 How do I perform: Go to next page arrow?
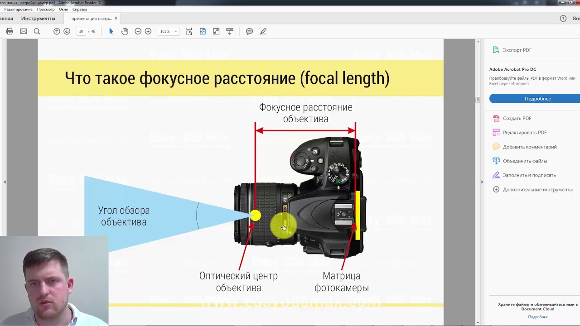[x=67, y=31]
